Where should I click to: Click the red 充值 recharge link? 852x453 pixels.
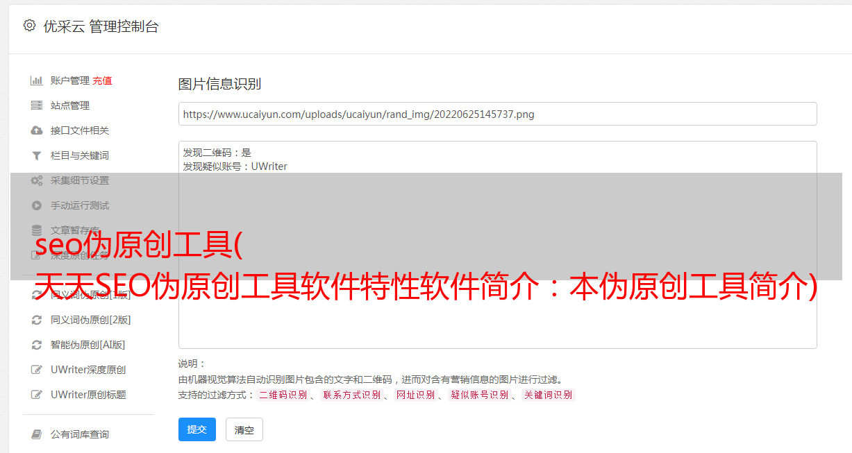point(102,80)
